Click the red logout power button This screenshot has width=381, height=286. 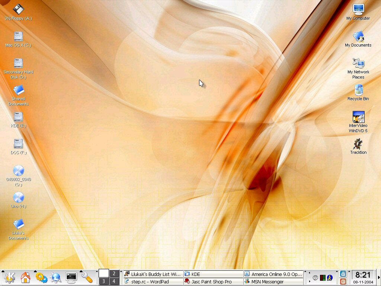pyautogui.click(x=343, y=282)
